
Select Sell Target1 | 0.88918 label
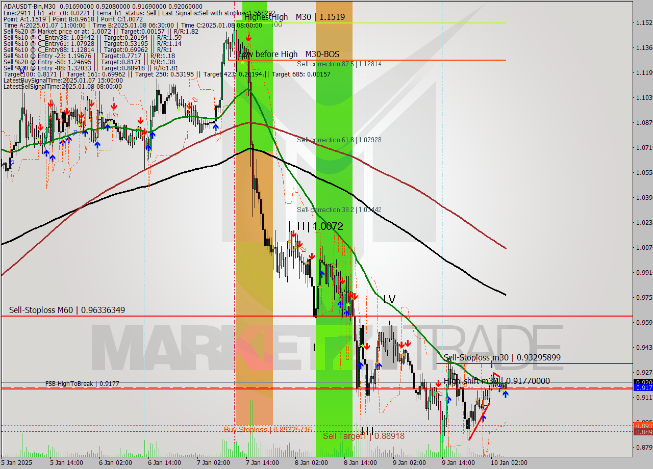[x=364, y=436]
